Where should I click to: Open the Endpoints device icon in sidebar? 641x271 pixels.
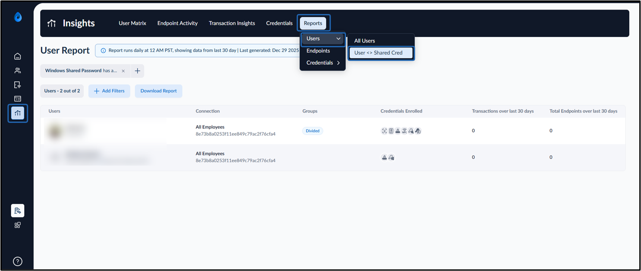tap(18, 85)
